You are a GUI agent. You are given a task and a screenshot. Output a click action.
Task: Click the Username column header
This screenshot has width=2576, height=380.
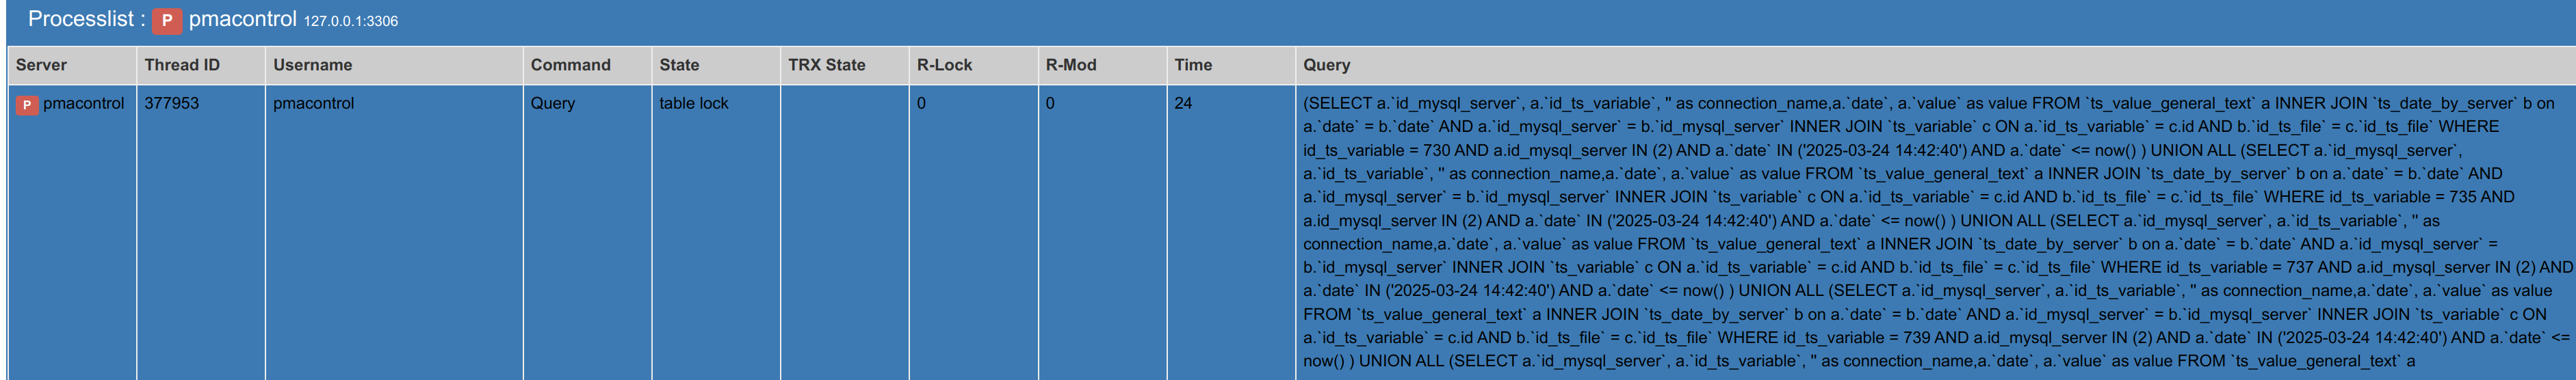(x=312, y=65)
